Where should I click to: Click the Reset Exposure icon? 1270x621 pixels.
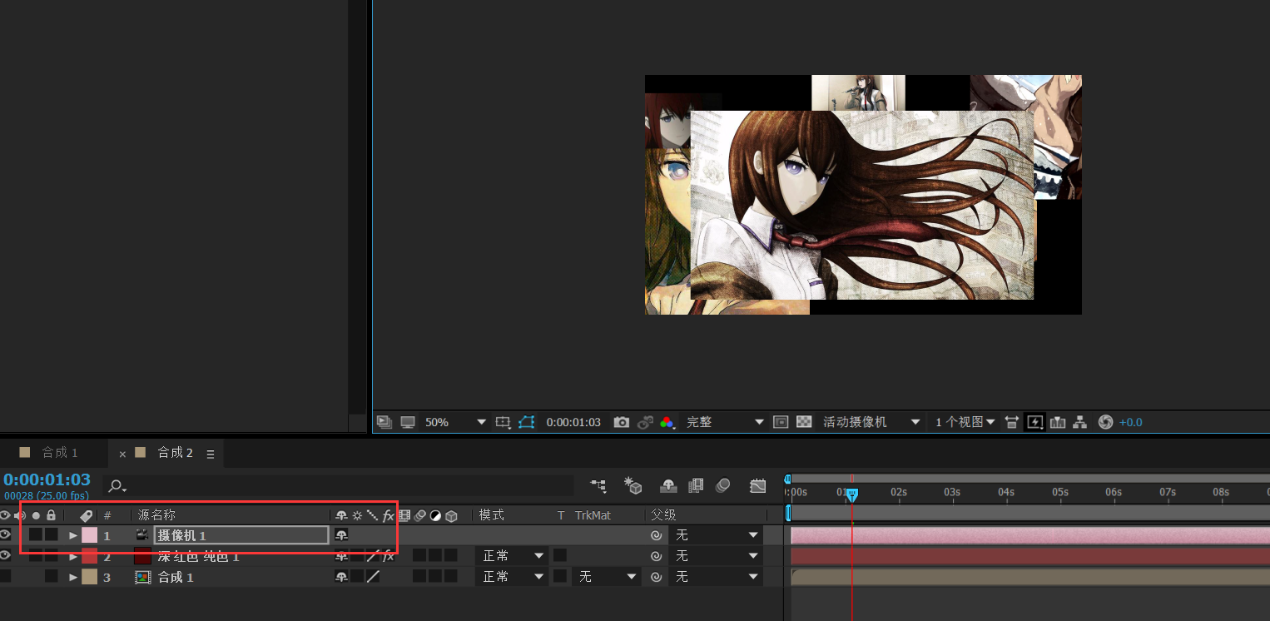tap(1105, 422)
